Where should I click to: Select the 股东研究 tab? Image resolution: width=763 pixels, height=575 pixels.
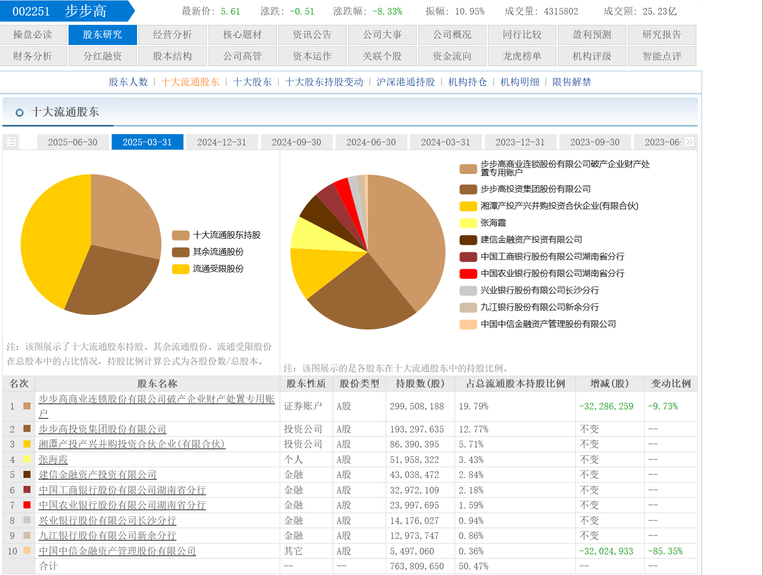click(x=103, y=35)
